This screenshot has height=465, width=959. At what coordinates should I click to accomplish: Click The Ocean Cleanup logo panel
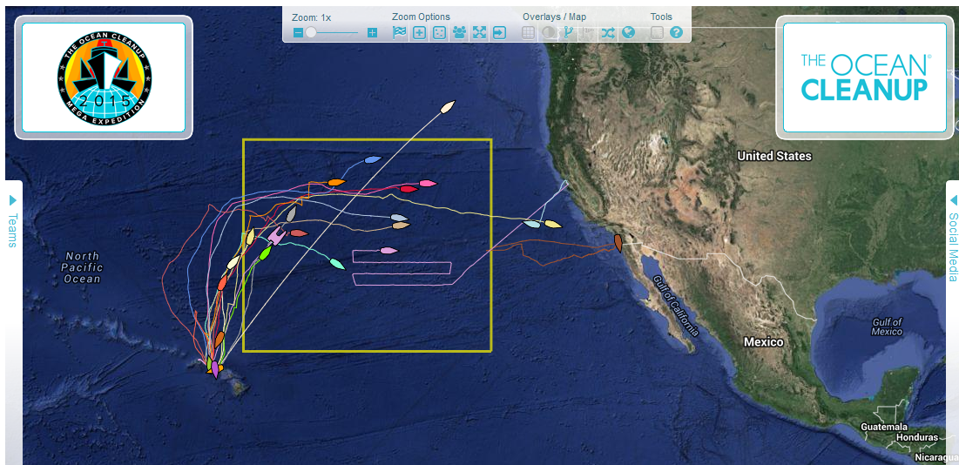pos(865,77)
